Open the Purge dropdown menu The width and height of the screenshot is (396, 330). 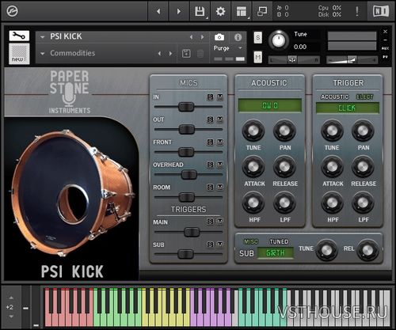tap(227, 48)
